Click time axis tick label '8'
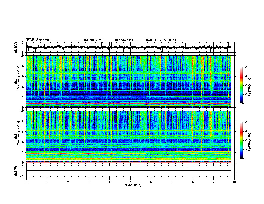 [x=193, y=182]
